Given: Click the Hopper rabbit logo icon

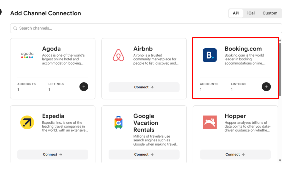Looking at the screenshot, I should coord(210,122).
